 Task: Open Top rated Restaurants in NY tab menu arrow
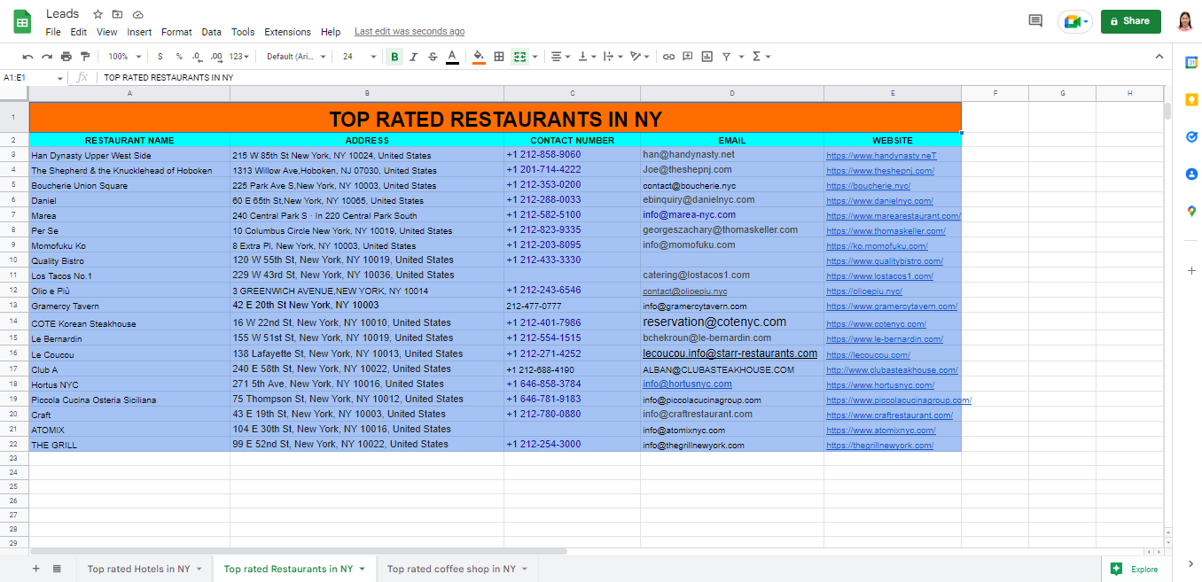pyautogui.click(x=362, y=569)
